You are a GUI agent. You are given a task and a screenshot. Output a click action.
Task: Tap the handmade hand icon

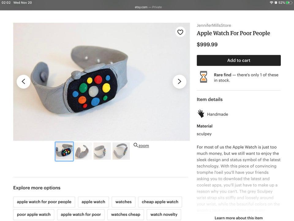[x=201, y=114]
